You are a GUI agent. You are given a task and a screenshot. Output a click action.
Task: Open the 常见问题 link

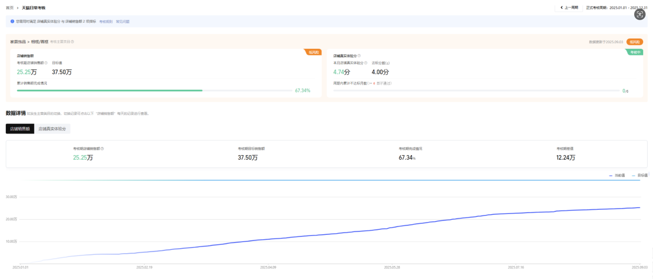click(x=122, y=22)
